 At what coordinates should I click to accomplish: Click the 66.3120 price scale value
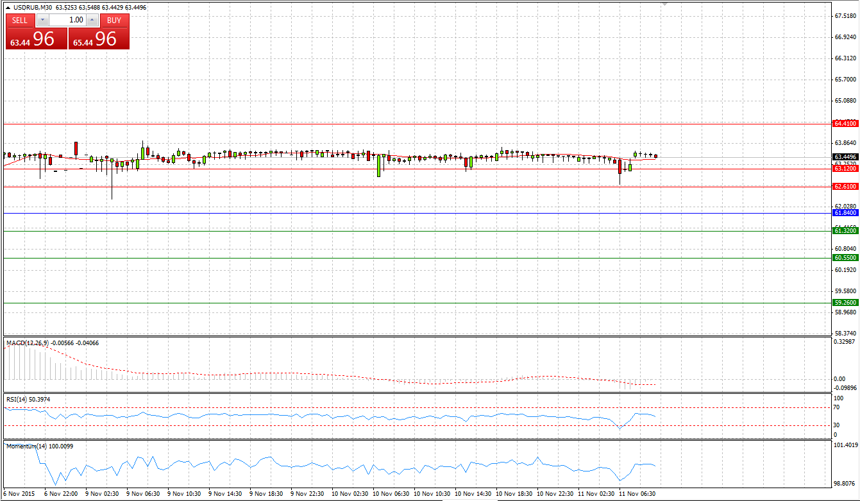(x=846, y=58)
